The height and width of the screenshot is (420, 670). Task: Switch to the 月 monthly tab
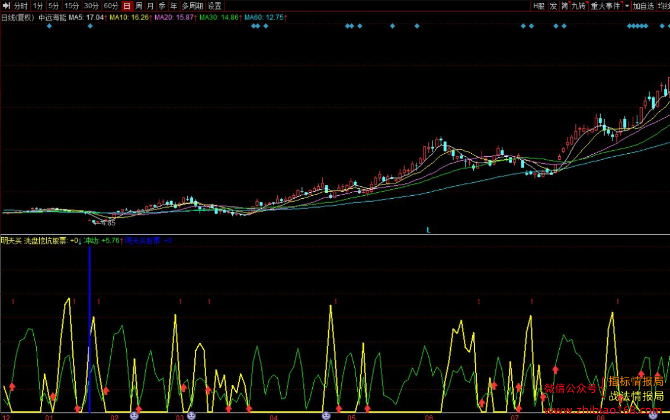pyautogui.click(x=150, y=6)
